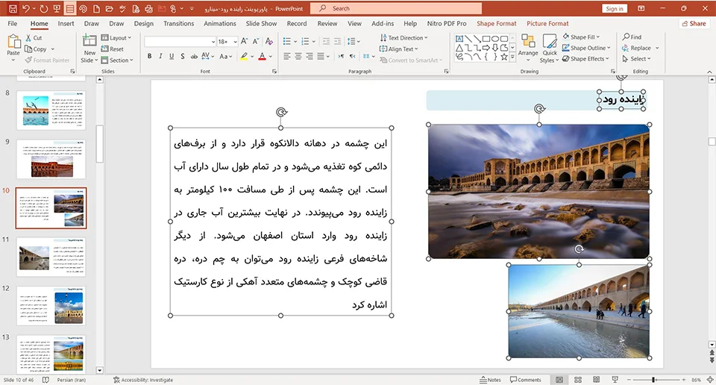Switch to Slide Sorter view in status bar
This screenshot has width=716, height=385.
tap(577, 380)
